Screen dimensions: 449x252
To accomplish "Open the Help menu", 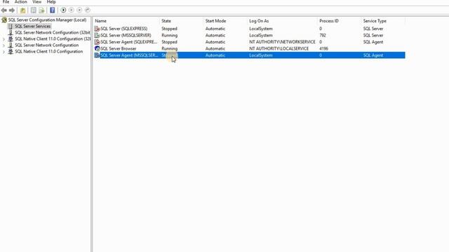I will 51,1.
